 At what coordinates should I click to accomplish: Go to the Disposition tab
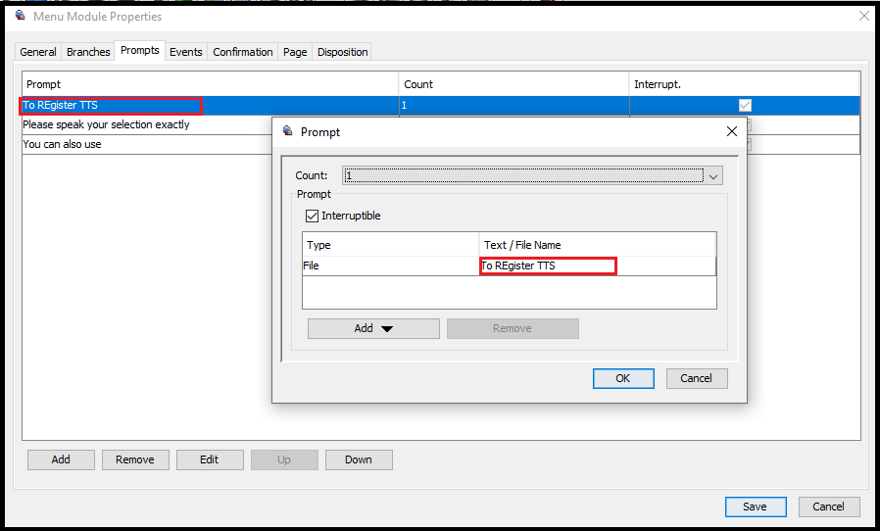(342, 52)
